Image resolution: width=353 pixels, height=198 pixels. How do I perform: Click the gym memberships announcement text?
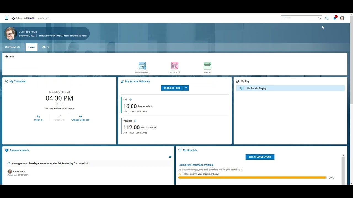tap(50, 163)
